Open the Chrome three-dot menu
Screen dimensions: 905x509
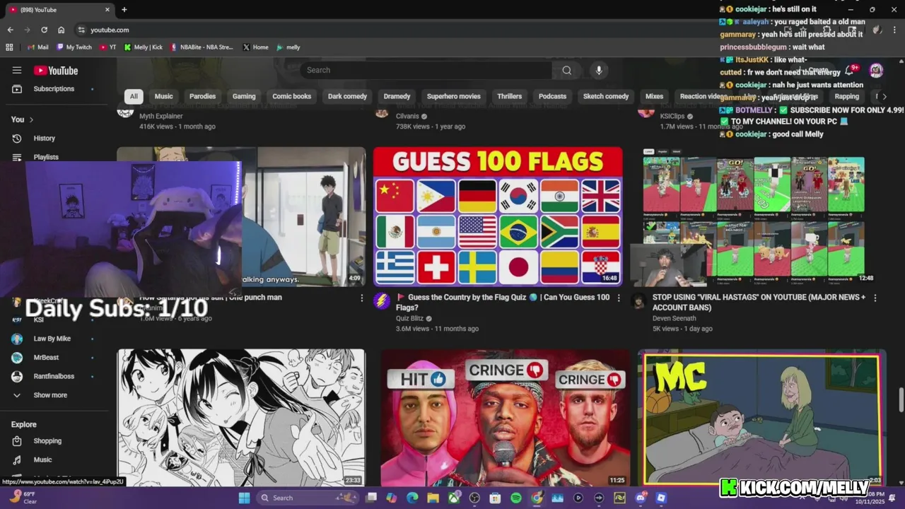click(894, 30)
